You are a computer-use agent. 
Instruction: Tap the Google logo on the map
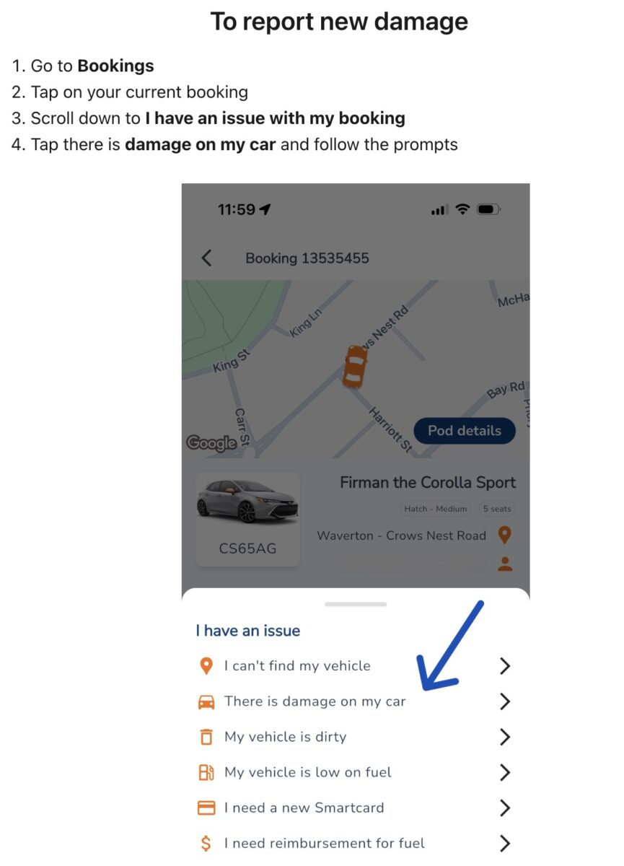point(211,443)
